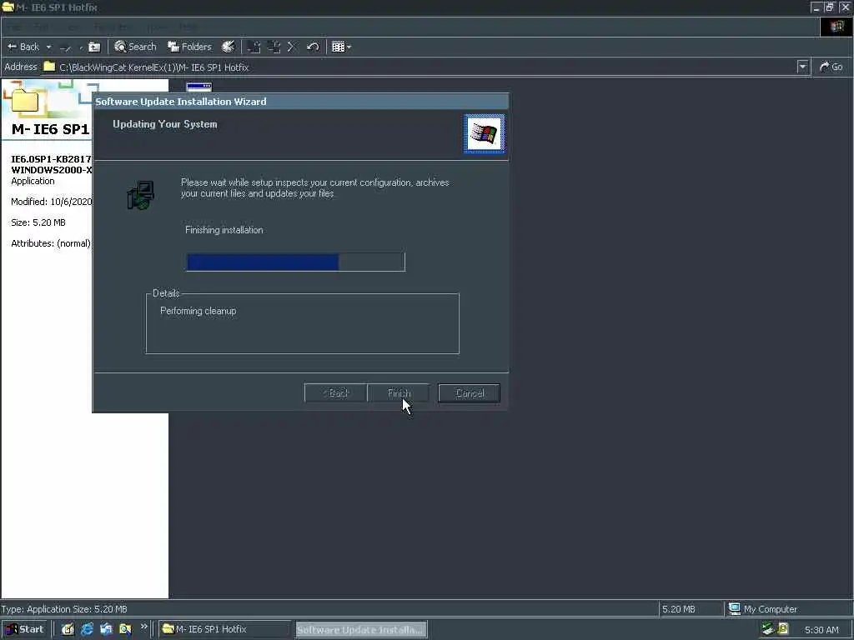Click the Explorer toolbar Back arrow button
The height and width of the screenshot is (640, 854).
coord(23,47)
